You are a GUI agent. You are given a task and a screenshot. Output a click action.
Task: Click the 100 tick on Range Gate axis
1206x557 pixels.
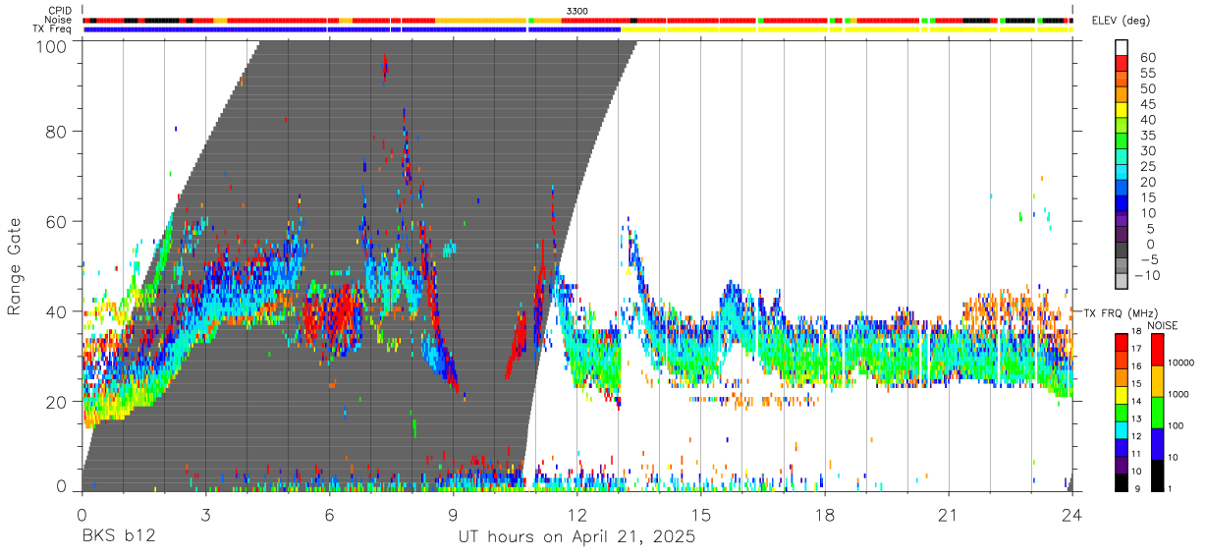tap(53, 46)
